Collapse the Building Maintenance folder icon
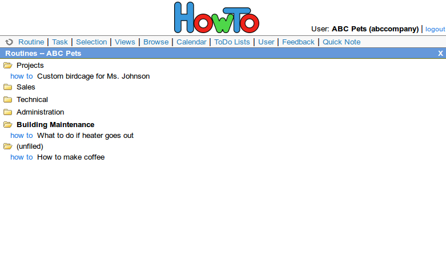The image size is (446, 277). pyautogui.click(x=8, y=125)
